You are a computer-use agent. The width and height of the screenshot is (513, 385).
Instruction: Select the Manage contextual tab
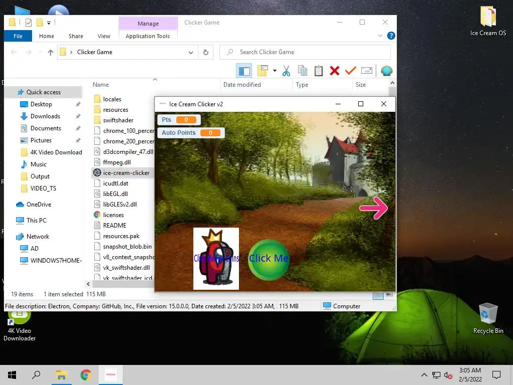[148, 24]
